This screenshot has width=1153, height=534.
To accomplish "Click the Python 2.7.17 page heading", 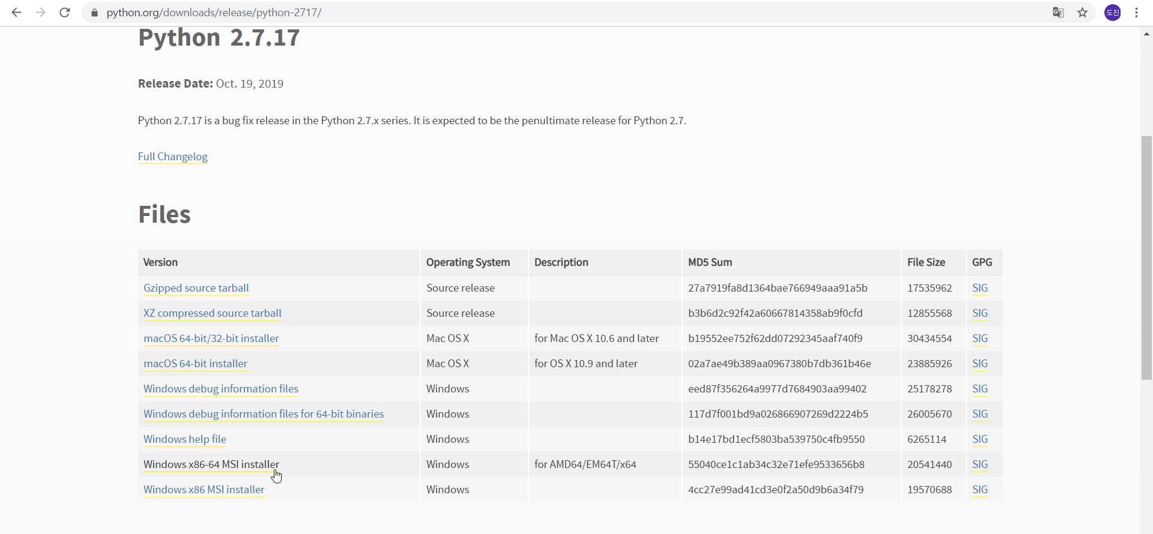I will point(219,38).
